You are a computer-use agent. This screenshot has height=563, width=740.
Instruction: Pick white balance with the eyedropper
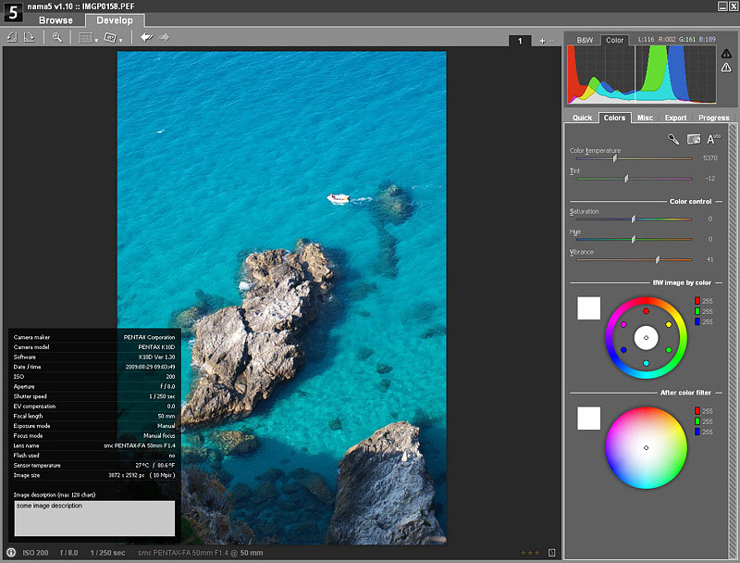point(673,139)
